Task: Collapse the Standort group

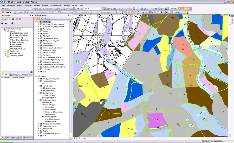Action: 36,76
